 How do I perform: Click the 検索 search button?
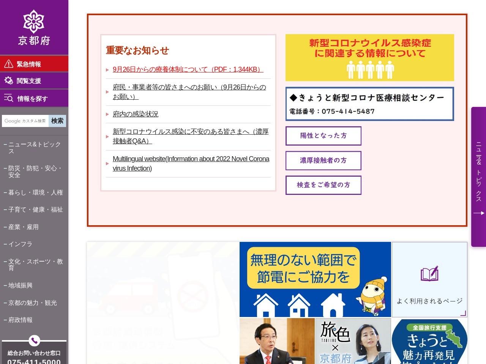(57, 121)
